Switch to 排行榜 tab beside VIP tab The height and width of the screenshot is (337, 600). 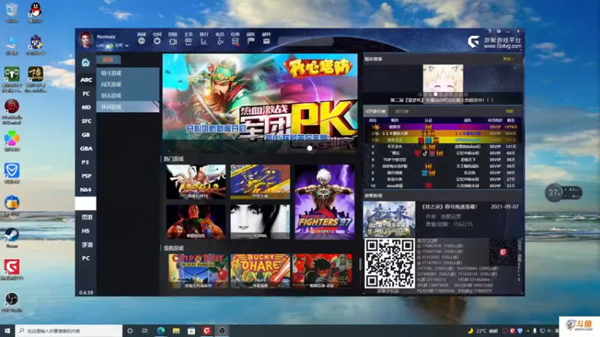[x=402, y=112]
